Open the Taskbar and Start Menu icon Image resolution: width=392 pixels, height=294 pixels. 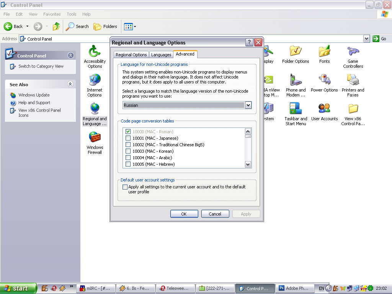296,109
